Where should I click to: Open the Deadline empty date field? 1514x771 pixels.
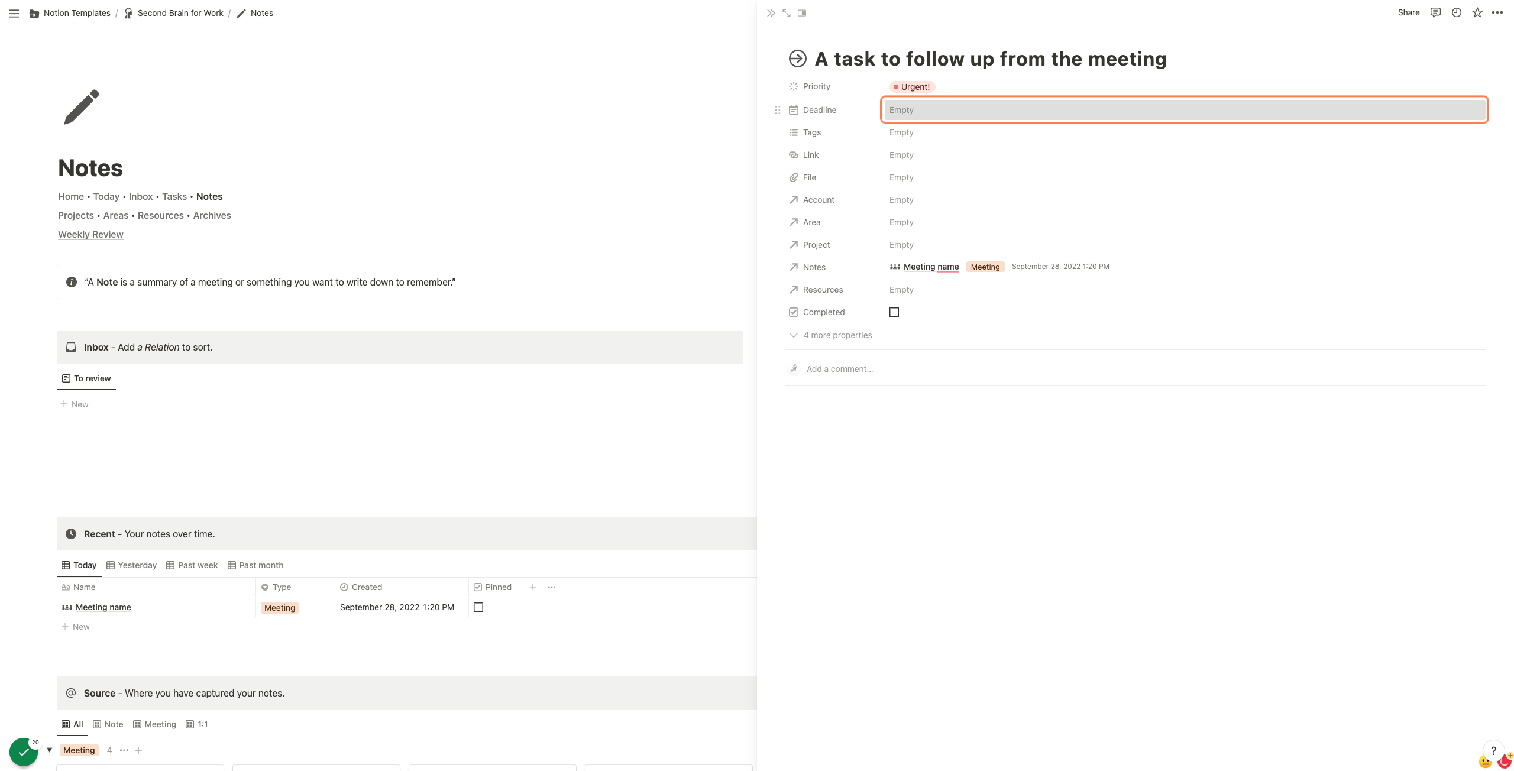[1185, 110]
